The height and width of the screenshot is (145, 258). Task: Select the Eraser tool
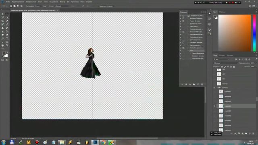click(x=2, y=31)
